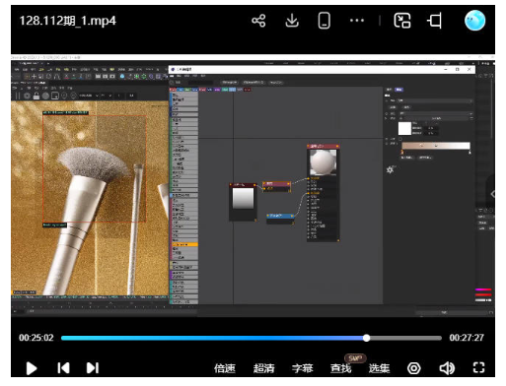
Task: Select the gradient node's white-to-black preview
Action: (x=243, y=198)
